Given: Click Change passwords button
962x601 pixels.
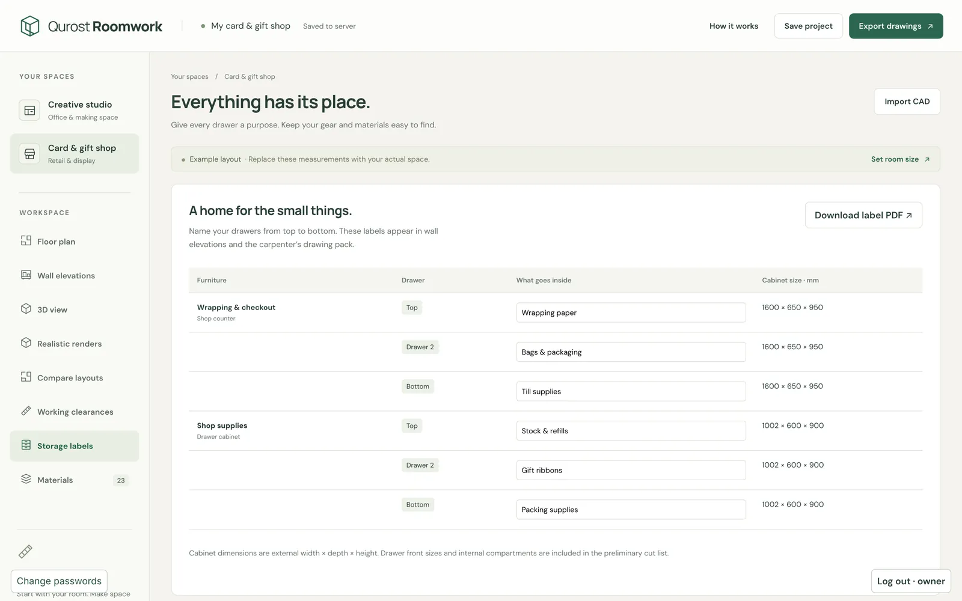Looking at the screenshot, I should pyautogui.click(x=59, y=581).
